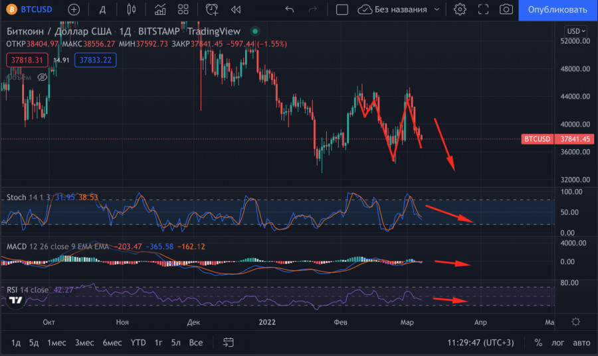Open chart settings with the gear icon
The height and width of the screenshot is (356, 598).
click(460, 9)
